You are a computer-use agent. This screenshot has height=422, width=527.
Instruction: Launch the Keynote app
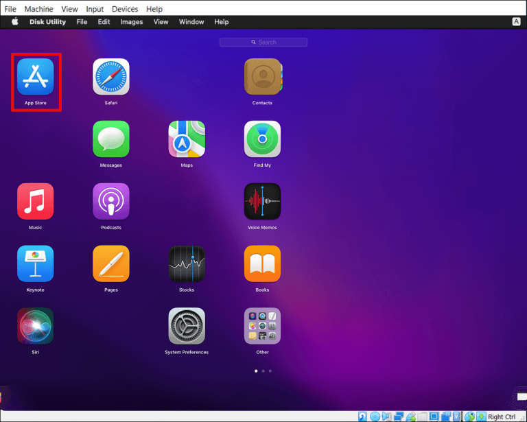35,264
